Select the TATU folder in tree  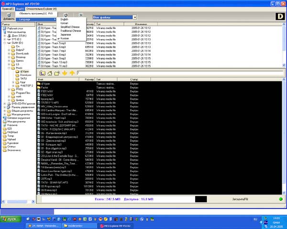23,79
